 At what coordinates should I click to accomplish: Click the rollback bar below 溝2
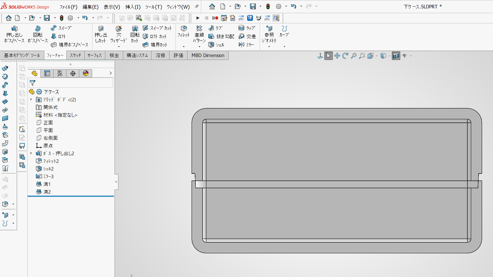coord(71,196)
